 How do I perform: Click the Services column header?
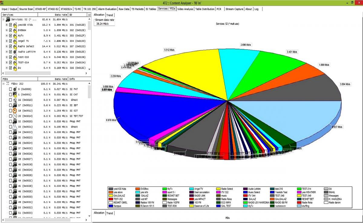coord(19,15)
